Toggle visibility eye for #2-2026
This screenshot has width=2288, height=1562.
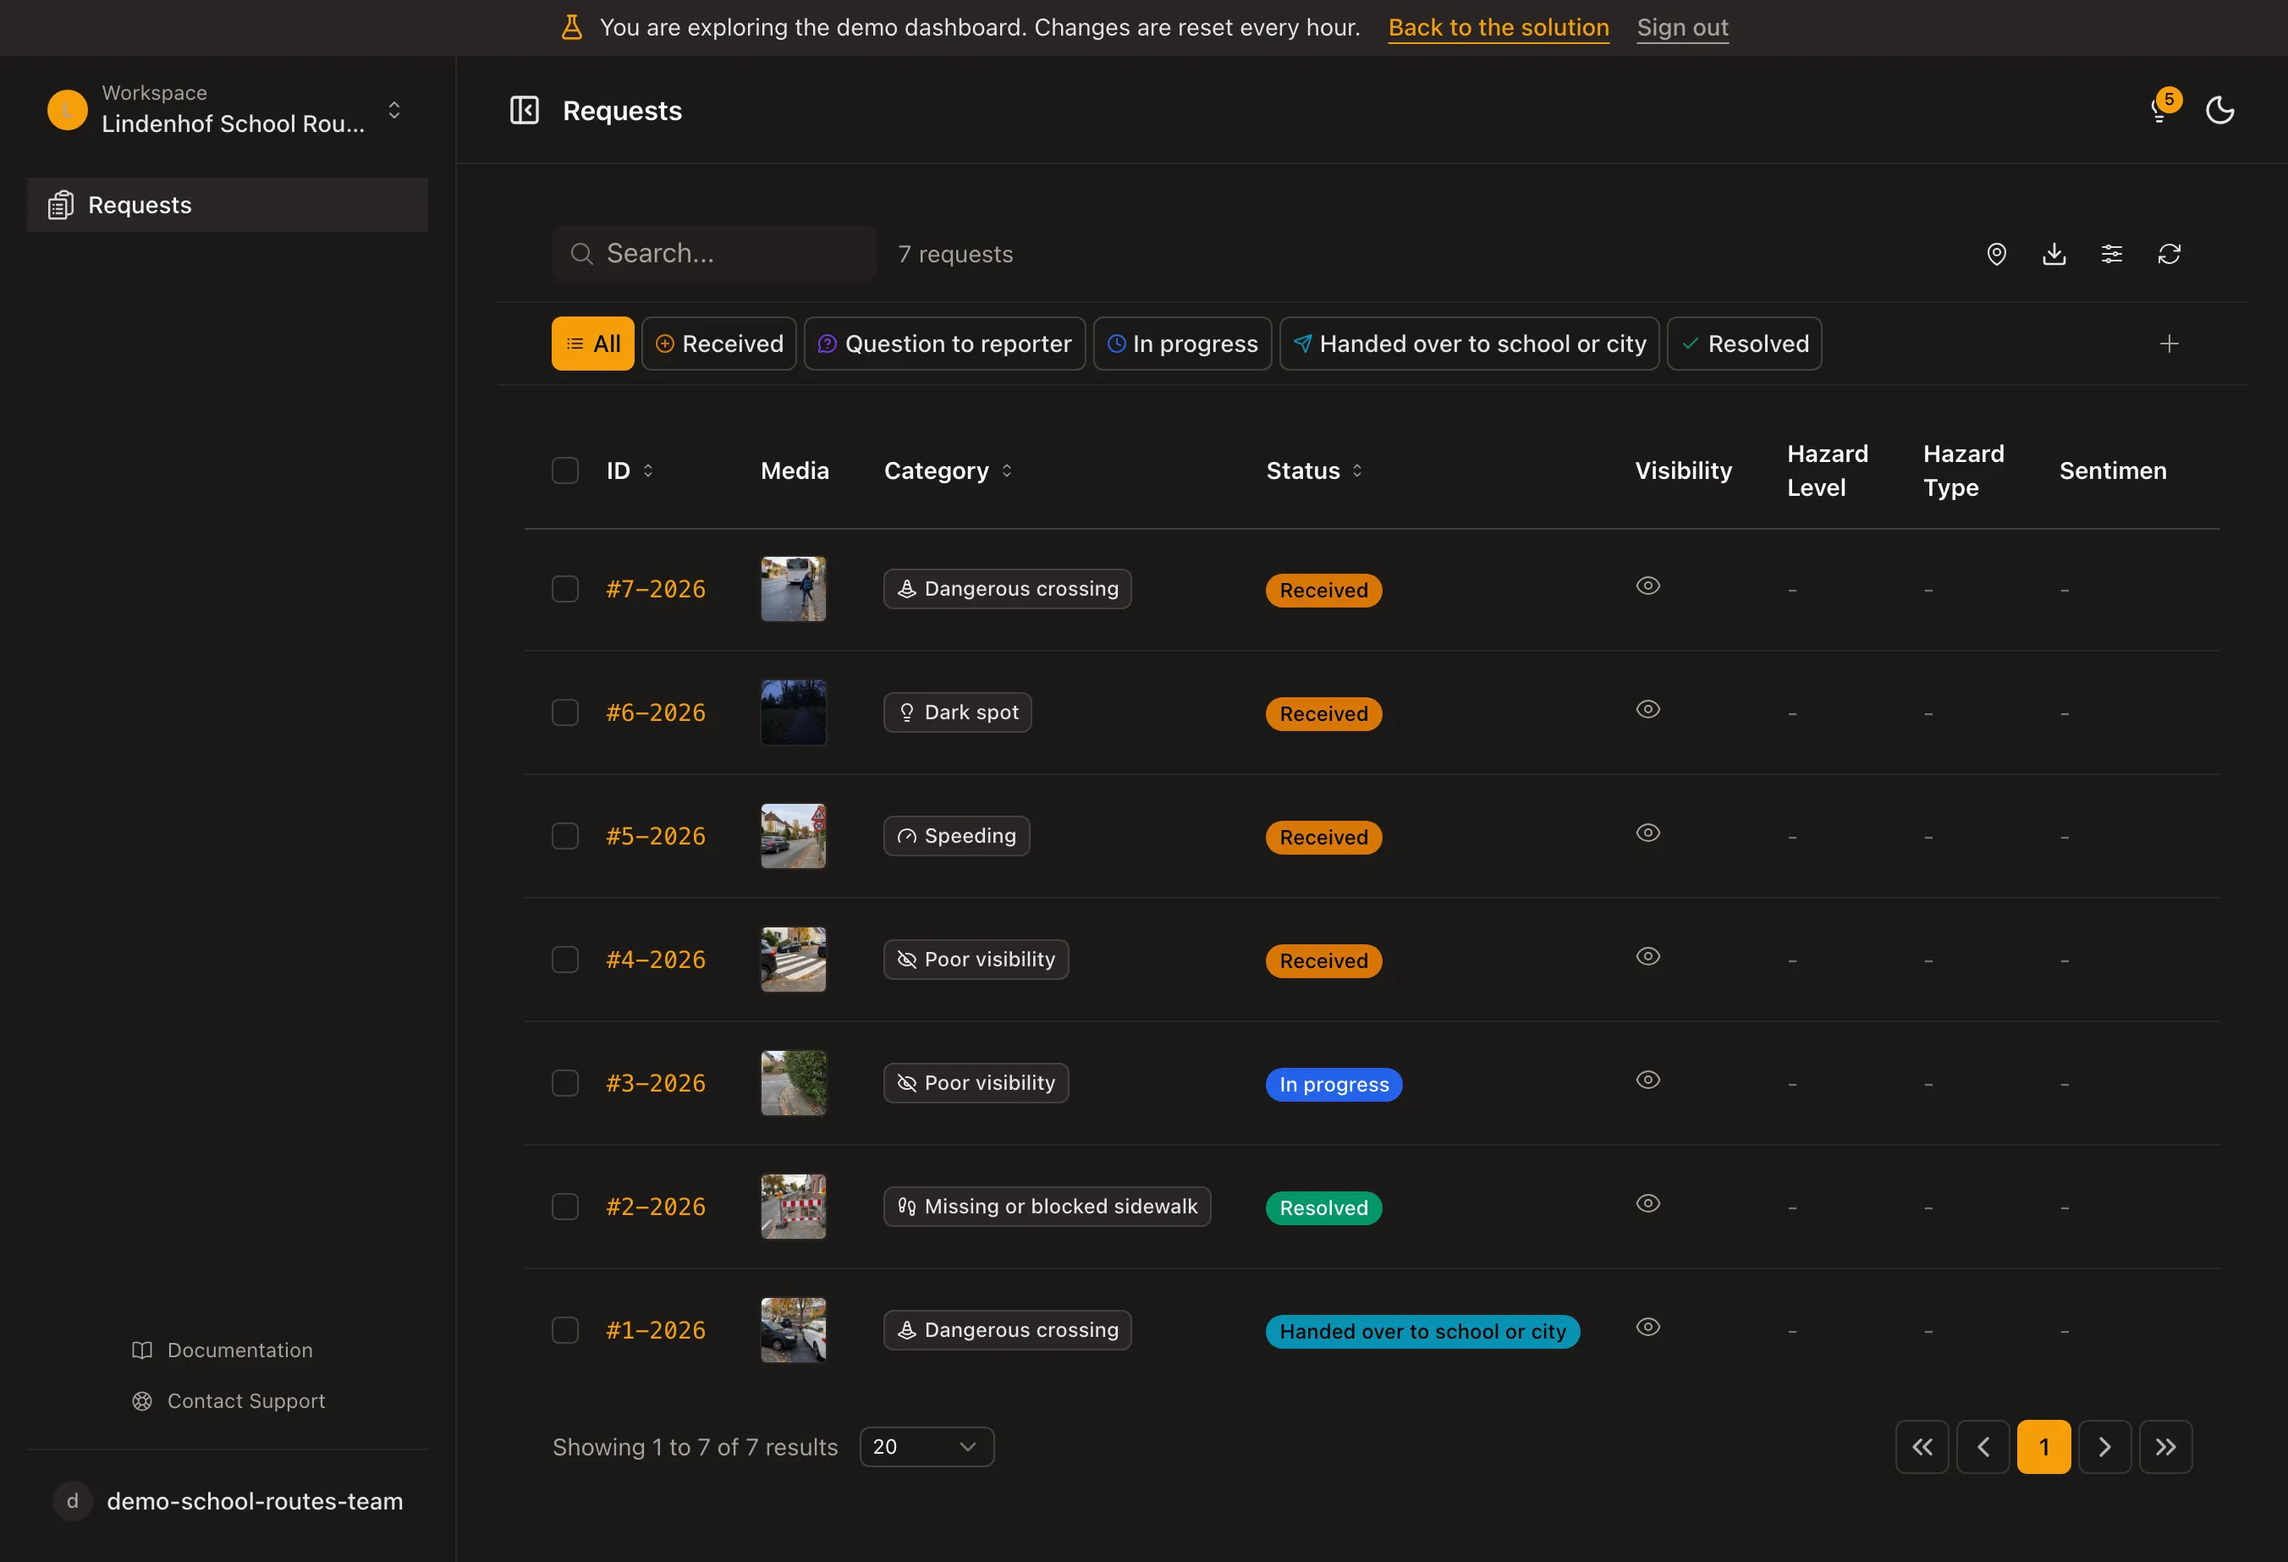coord(1648,1202)
